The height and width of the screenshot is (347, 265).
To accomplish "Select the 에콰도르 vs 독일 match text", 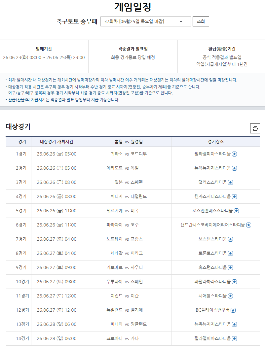I will (x=123, y=168).
